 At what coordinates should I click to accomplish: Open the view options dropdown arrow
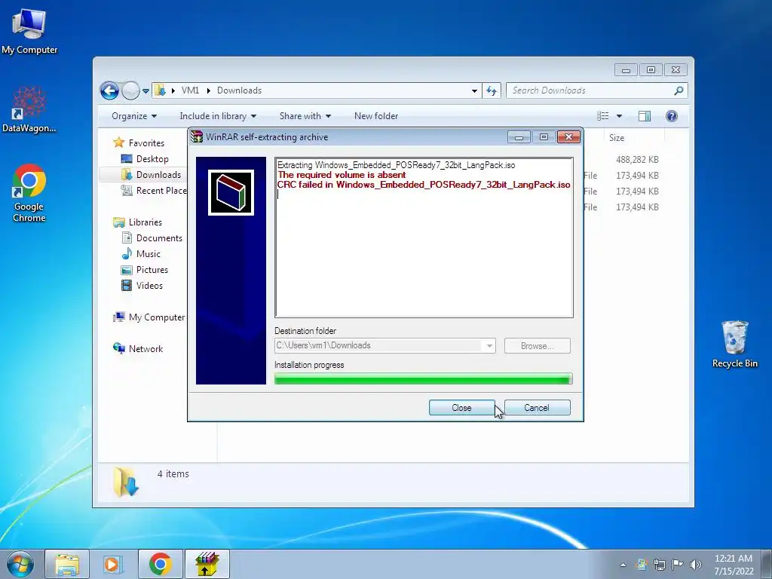pos(620,116)
